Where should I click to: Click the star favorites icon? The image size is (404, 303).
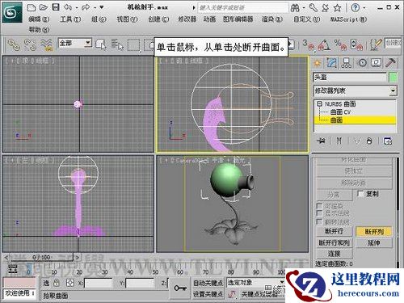pos(337,8)
